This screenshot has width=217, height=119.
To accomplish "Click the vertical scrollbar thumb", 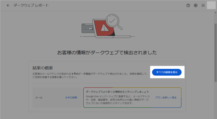I will [x=216, y=53].
